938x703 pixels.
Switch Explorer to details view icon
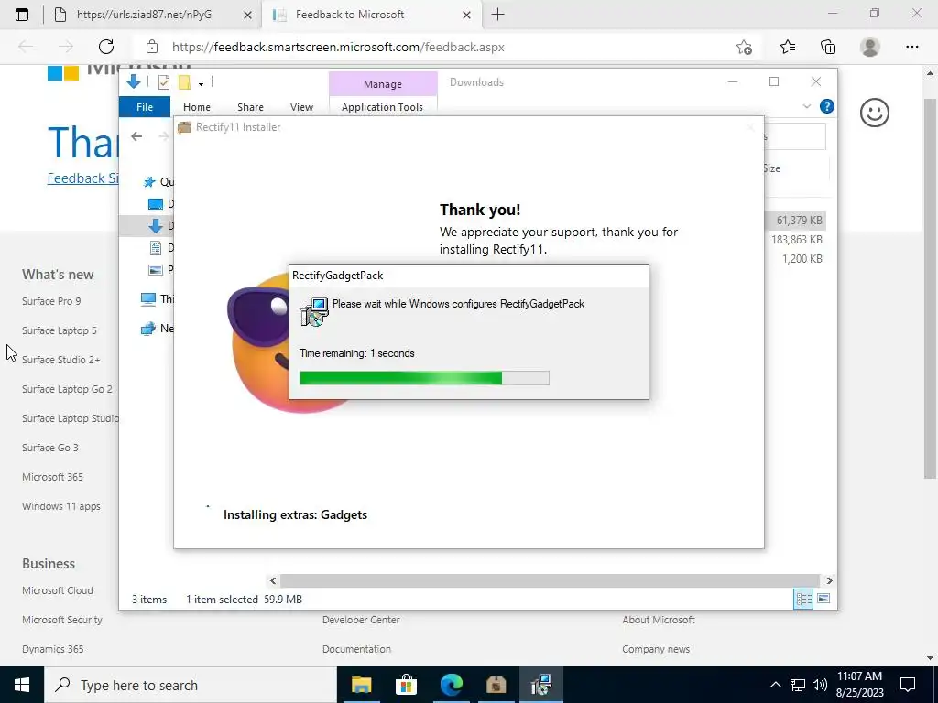[x=802, y=599]
